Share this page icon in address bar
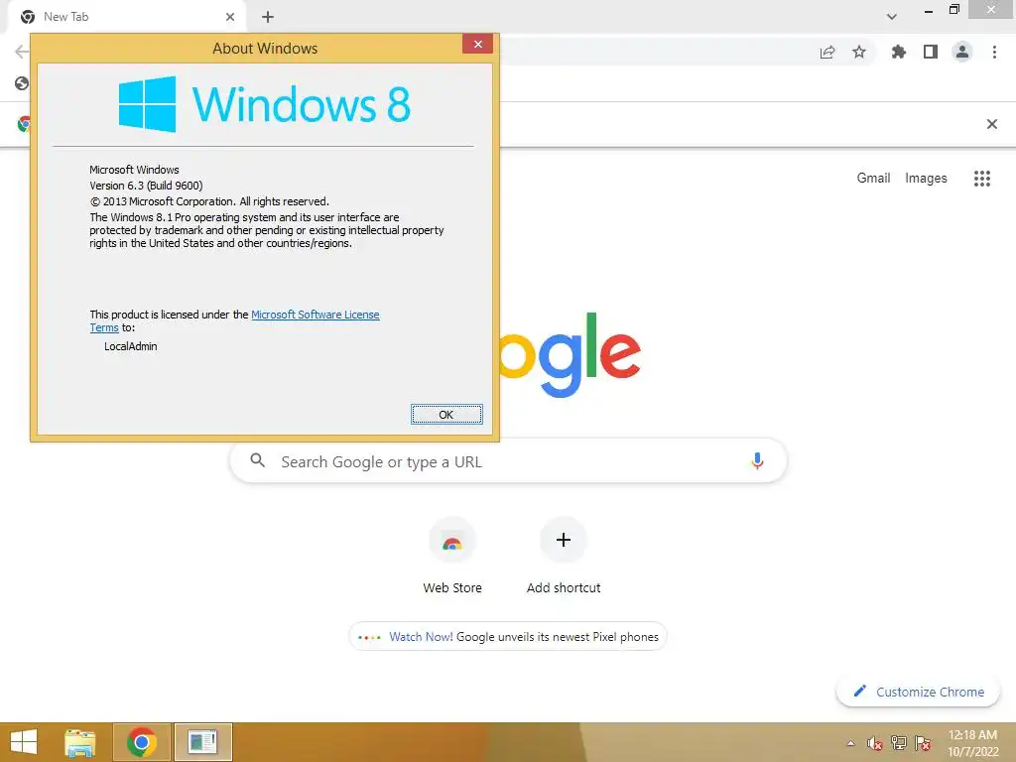The image size is (1016, 762). [x=827, y=52]
